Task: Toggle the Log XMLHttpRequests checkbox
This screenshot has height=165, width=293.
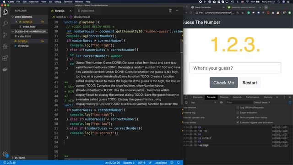Action: [x=238, y=108]
